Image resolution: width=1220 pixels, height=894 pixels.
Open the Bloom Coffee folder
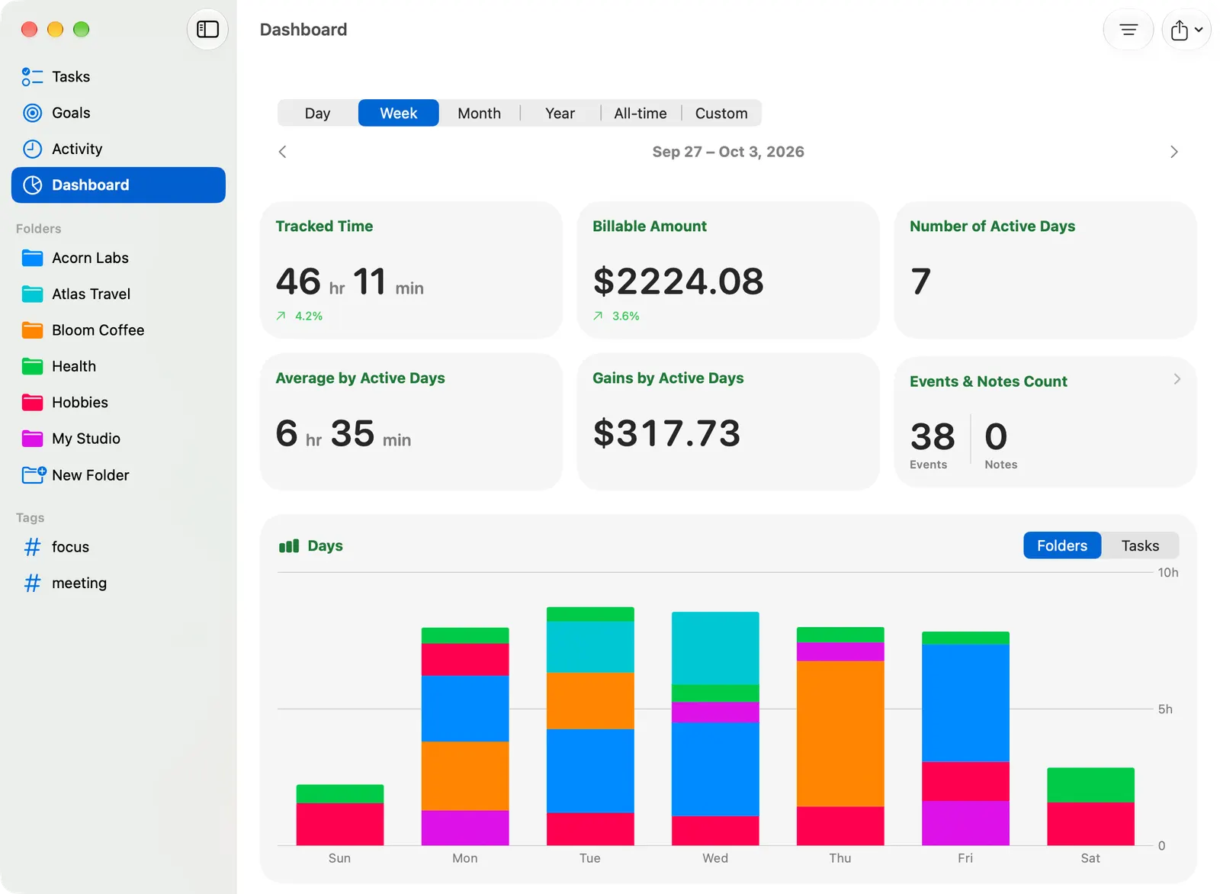click(118, 330)
